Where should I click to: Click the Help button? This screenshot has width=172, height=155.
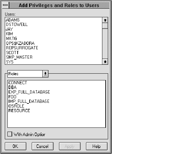tap(97, 146)
